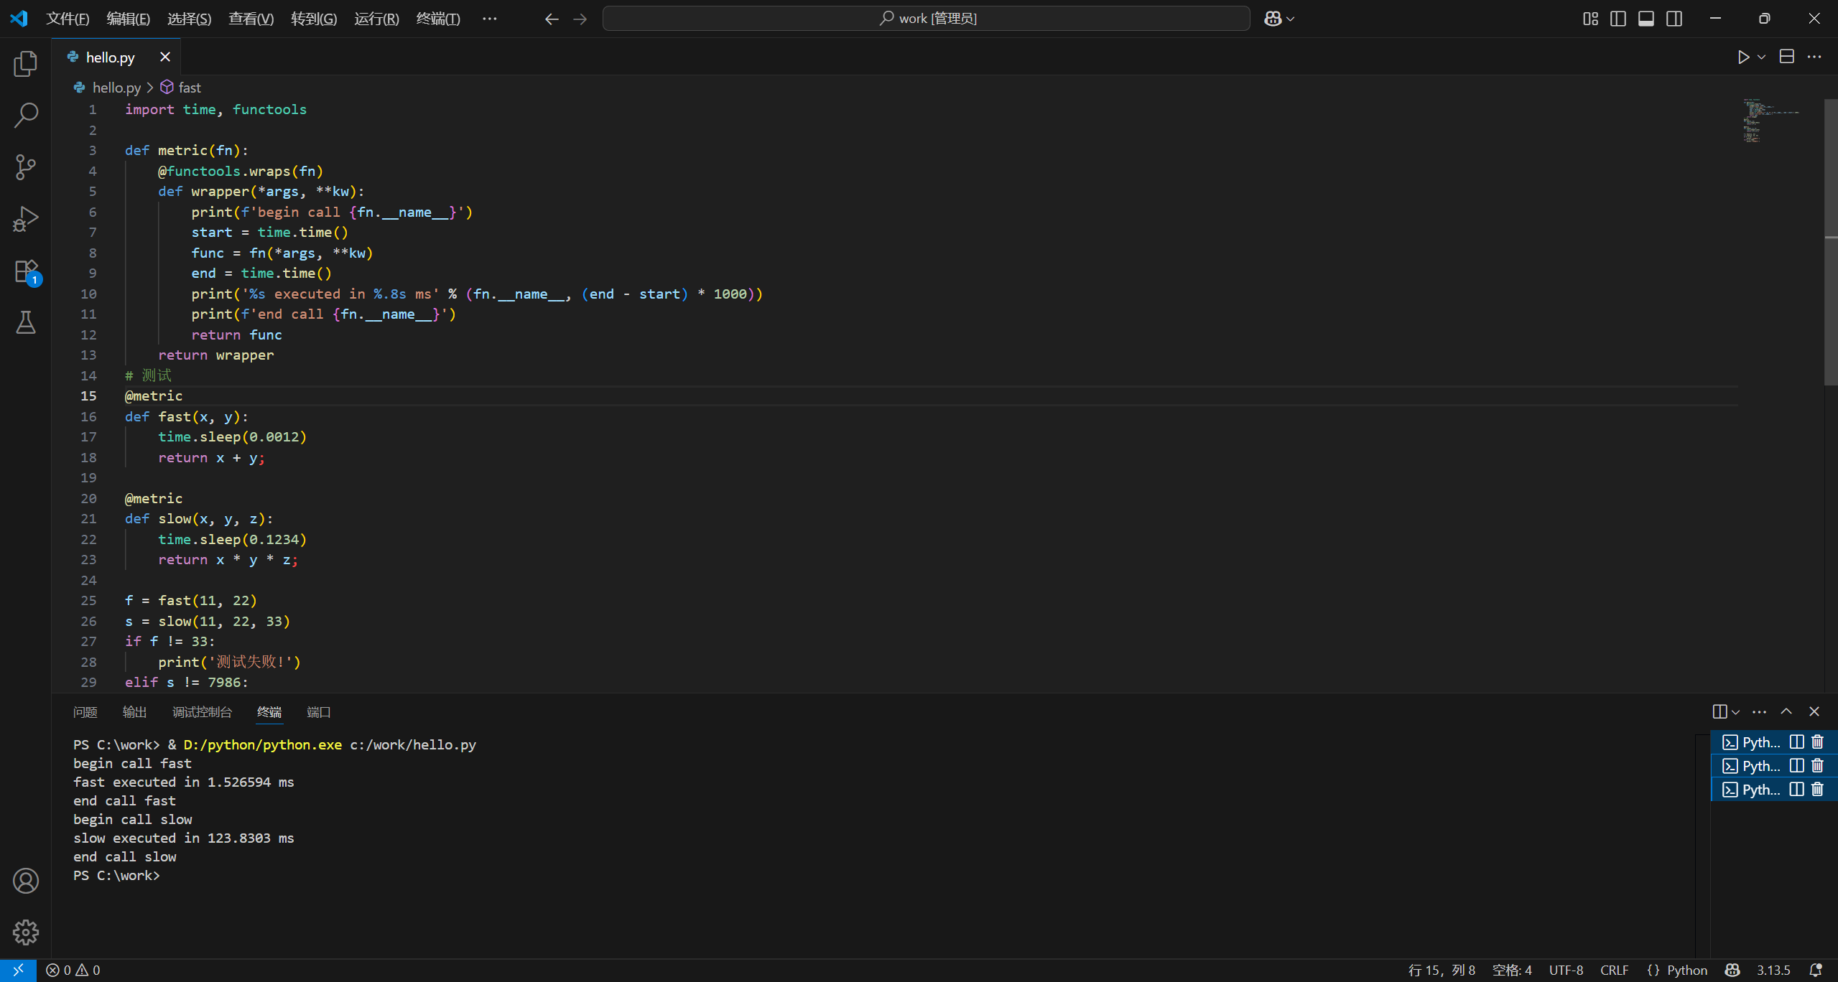Change CRLF line ending in status bar

click(1614, 970)
